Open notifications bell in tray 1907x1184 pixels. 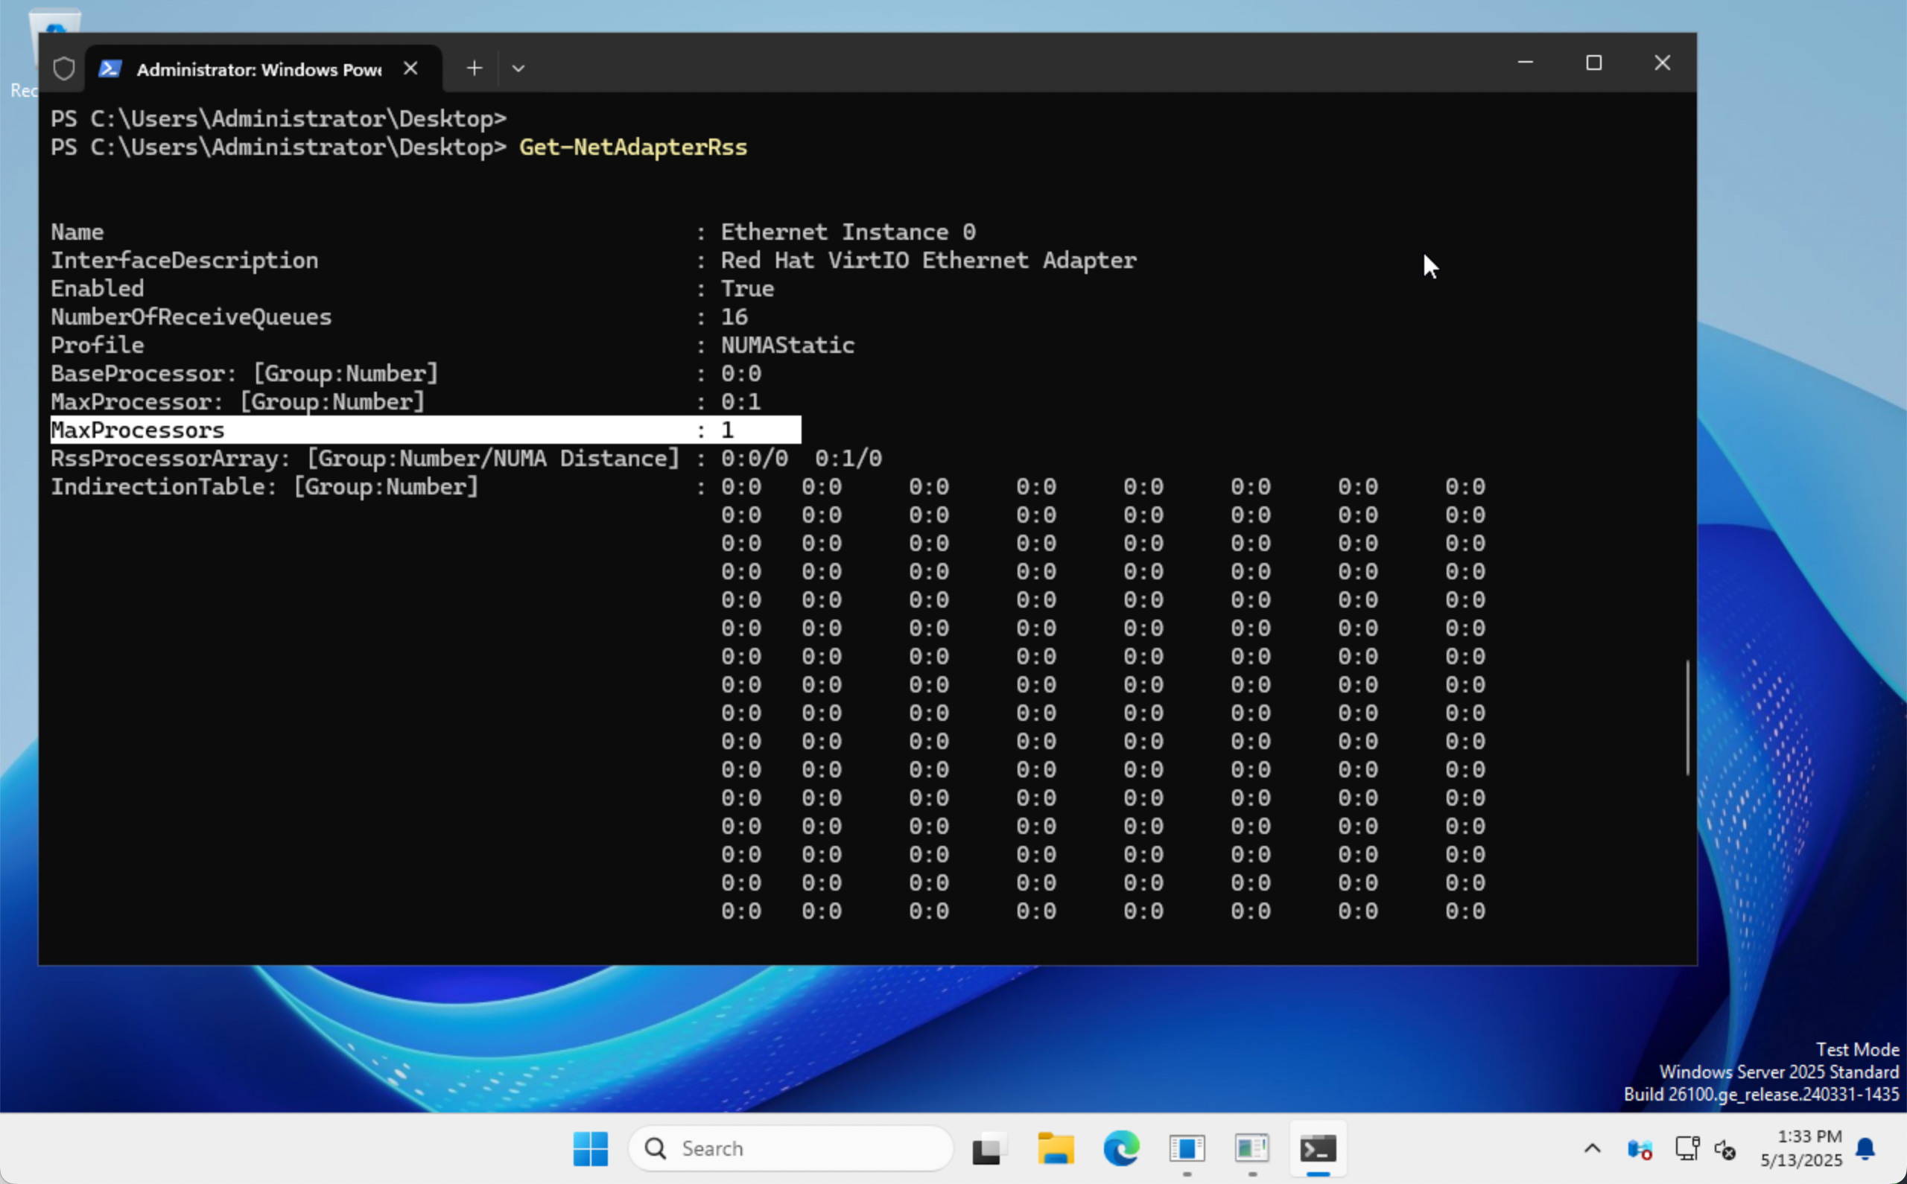point(1865,1149)
